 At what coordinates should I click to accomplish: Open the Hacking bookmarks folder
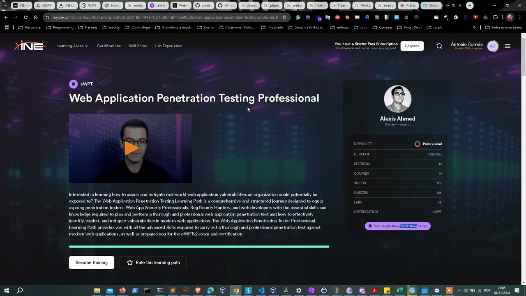(x=88, y=27)
